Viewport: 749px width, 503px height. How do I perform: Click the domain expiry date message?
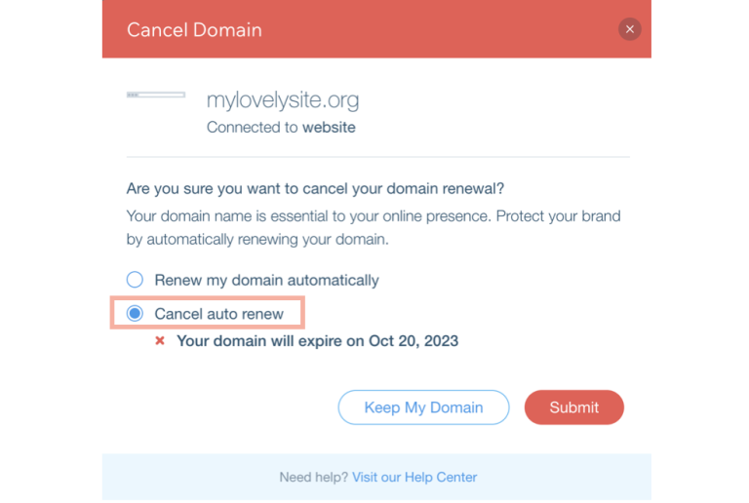(317, 341)
